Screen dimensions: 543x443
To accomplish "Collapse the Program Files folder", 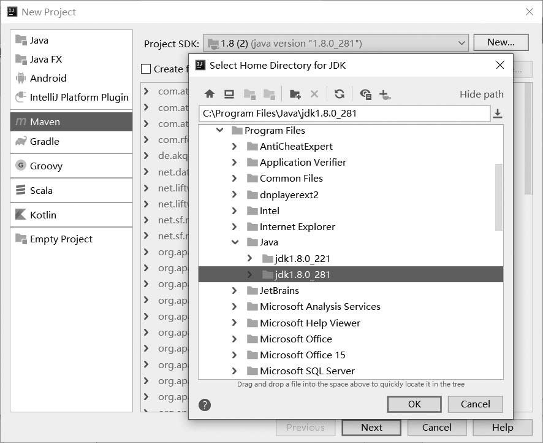I will (219, 130).
